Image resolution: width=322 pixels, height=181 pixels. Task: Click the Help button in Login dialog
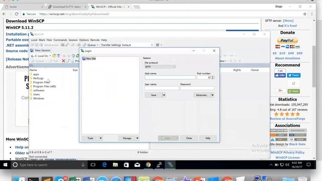pos(208,138)
